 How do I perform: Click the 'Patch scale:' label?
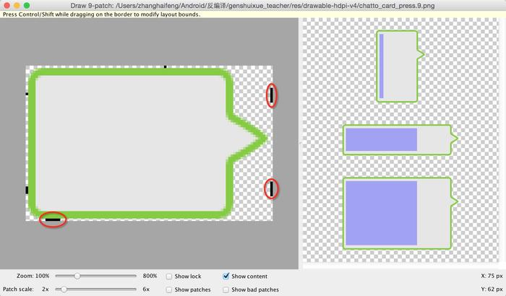(x=18, y=290)
